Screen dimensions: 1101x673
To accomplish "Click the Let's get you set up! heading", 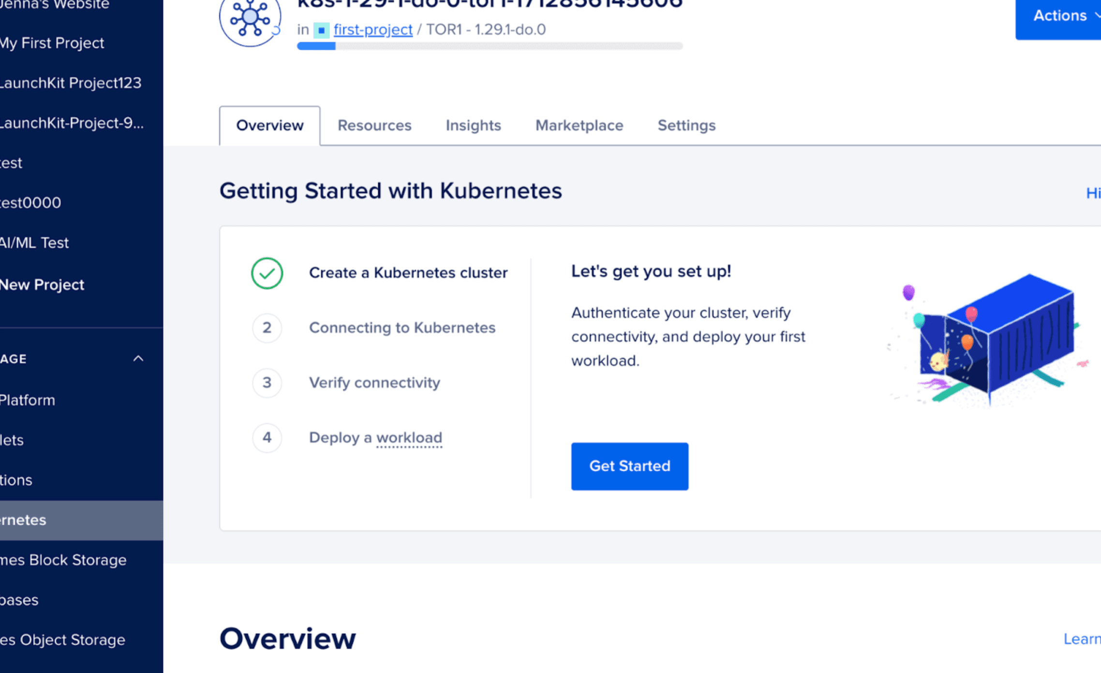I will point(651,271).
